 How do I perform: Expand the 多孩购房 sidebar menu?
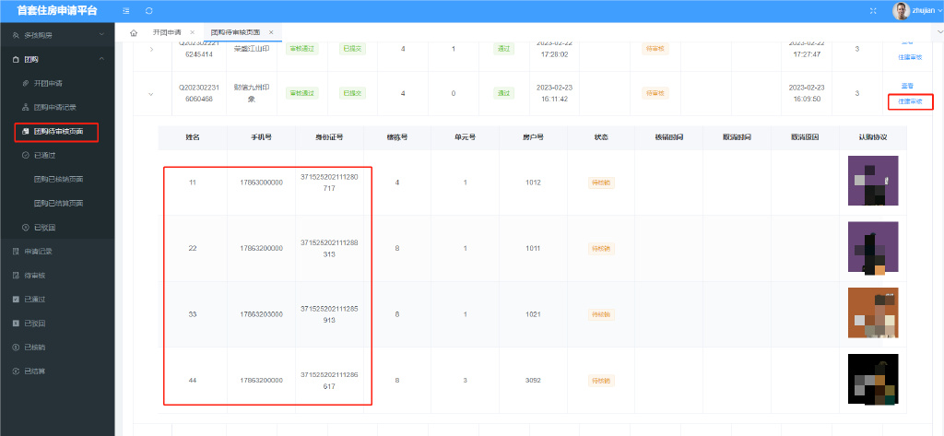(x=55, y=35)
